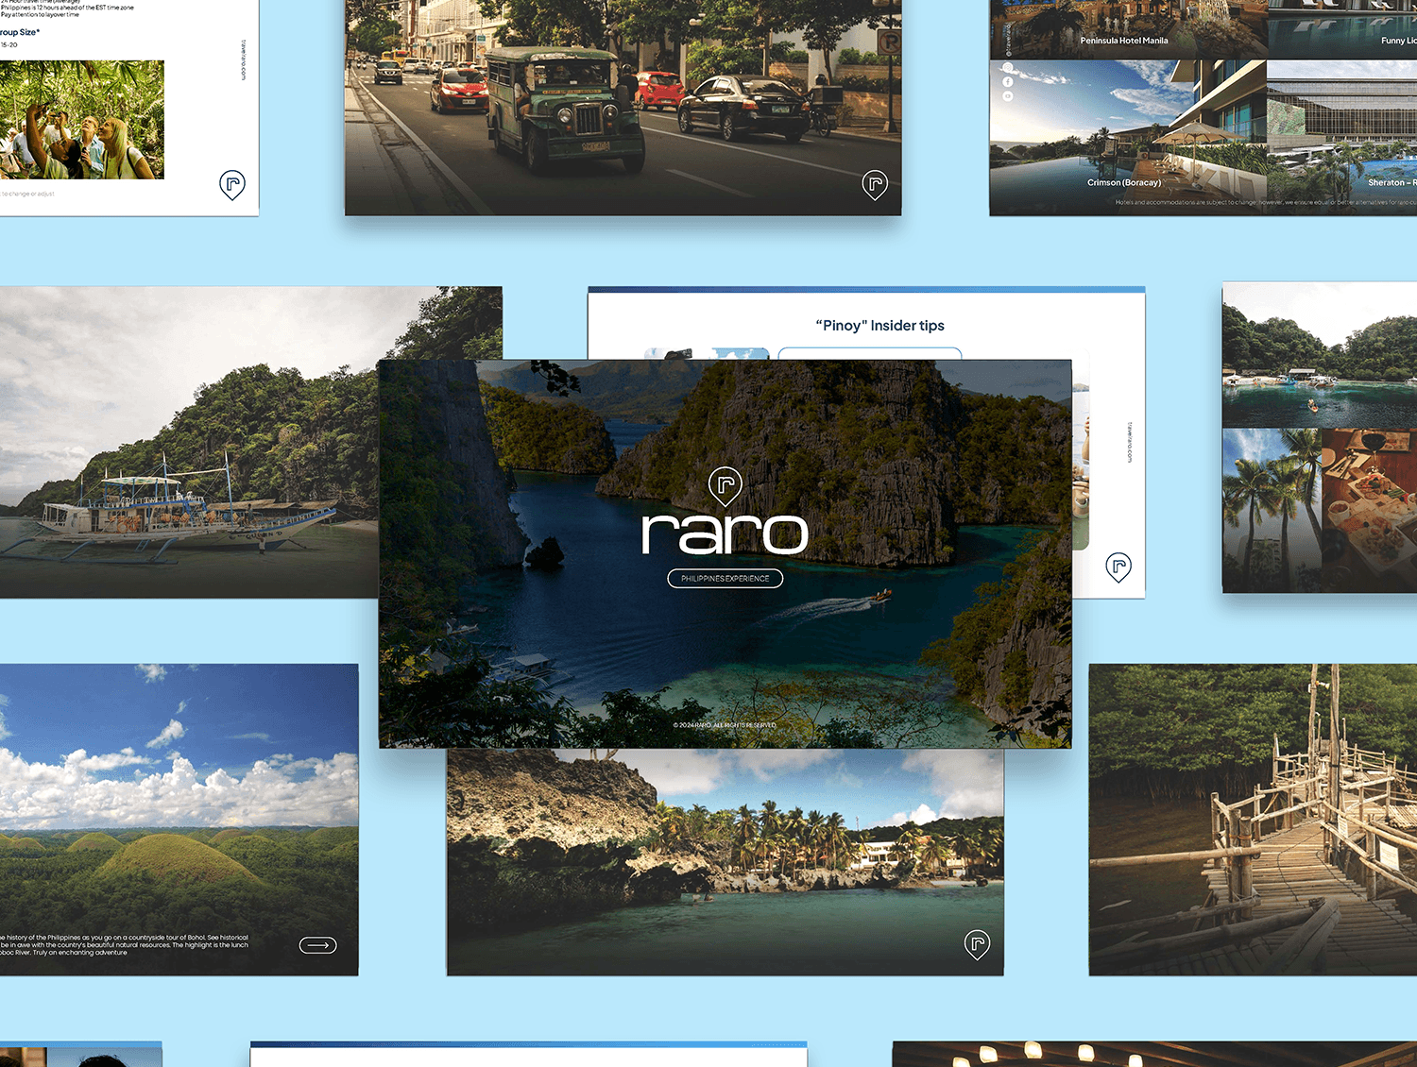Click the copyright 2024 RARO footer text
The height and width of the screenshot is (1067, 1417).
pos(726,725)
